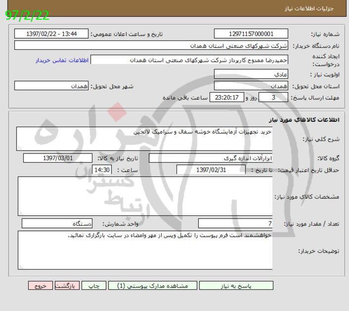Click the شهر محل تحویل field
This screenshot has width=349, height=311.
51,86
